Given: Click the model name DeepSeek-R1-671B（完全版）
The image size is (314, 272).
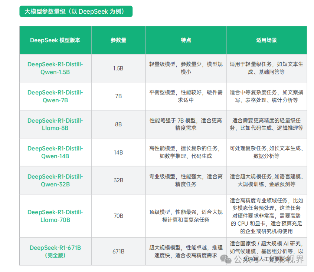Looking at the screenshot, I should (x=55, y=251).
